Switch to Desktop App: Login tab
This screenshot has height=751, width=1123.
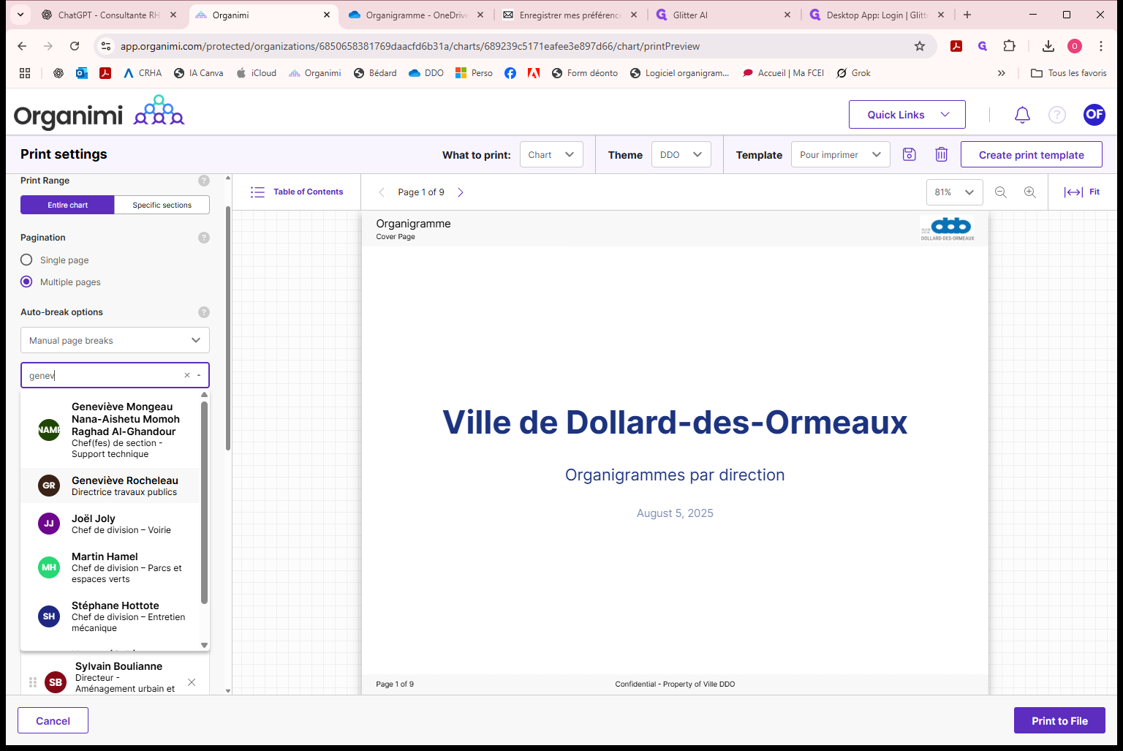coord(876,15)
